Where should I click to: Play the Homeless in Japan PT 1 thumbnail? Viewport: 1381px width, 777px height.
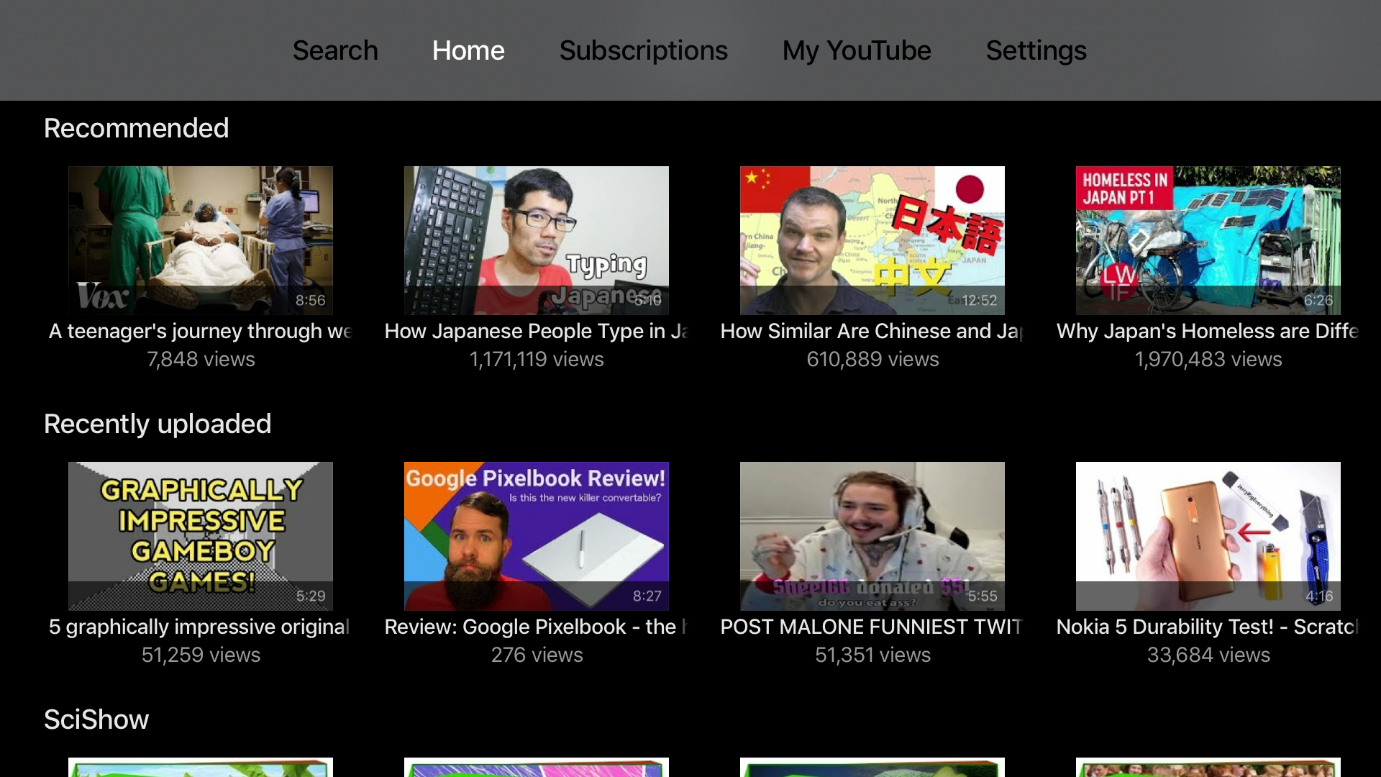(x=1208, y=240)
